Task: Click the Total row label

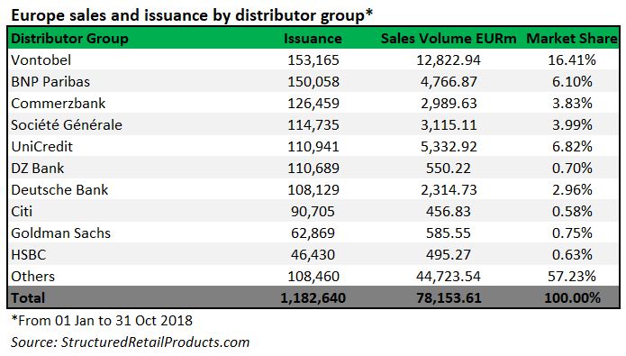Action: 28,298
